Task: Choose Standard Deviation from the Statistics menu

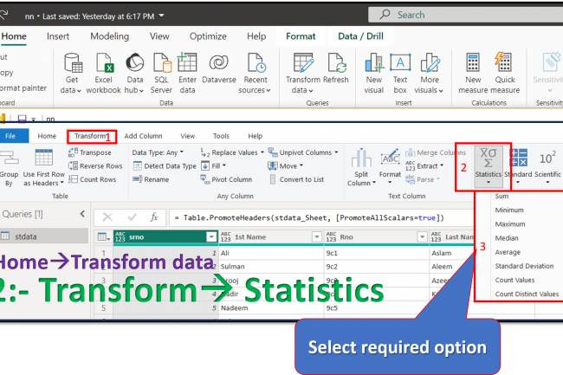Action: coord(524,266)
